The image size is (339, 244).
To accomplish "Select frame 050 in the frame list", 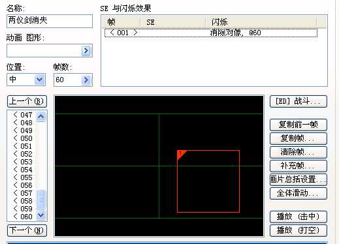I will (23, 138).
